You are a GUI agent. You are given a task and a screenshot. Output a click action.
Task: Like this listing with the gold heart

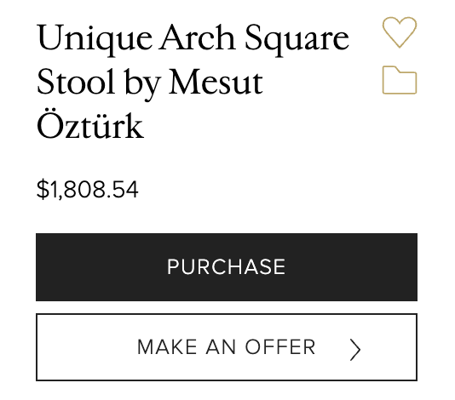coord(400,32)
